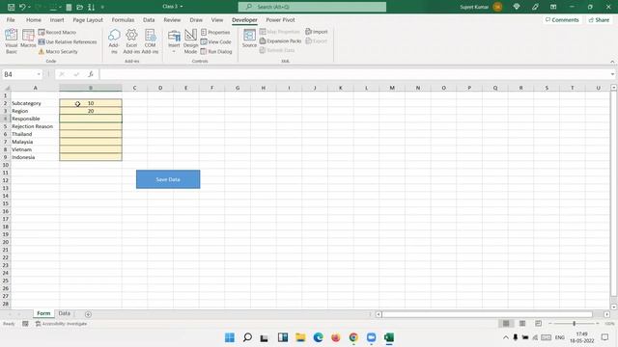Viewport: 618px width, 347px height.
Task: Click the Share button
Action: [599, 19]
